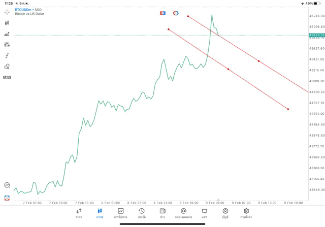Click the upper red trendline's middle anchor point
325x227 pixels.
coord(258,61)
